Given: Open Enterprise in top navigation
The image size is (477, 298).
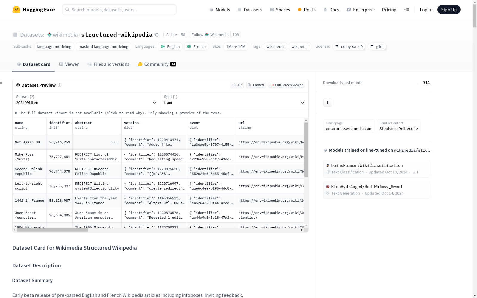Looking at the screenshot, I should 361,10.
